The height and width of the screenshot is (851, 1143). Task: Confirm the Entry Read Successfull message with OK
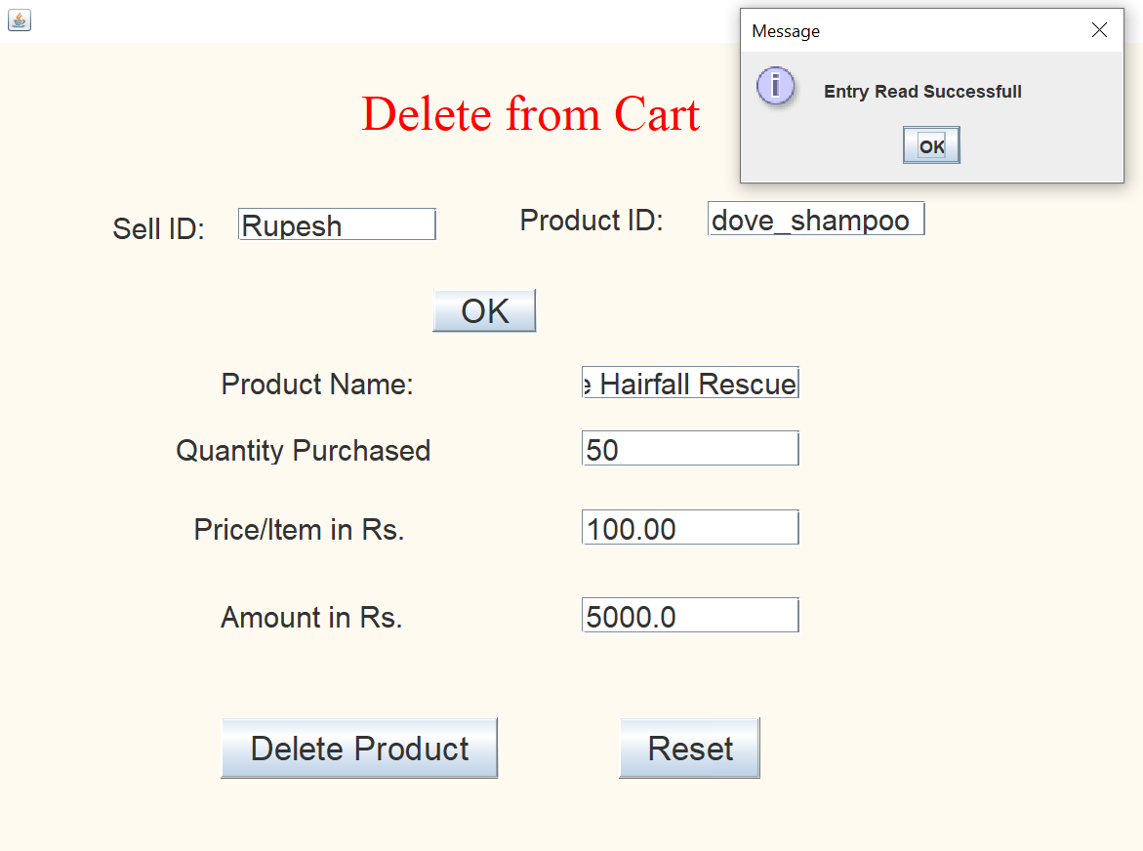click(931, 145)
